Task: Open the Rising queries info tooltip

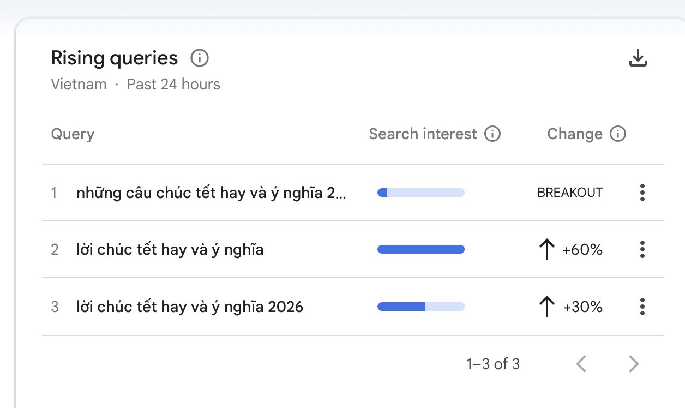Action: pos(200,58)
